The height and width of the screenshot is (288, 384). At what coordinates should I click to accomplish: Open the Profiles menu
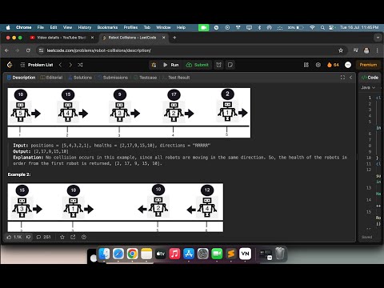coord(130,27)
